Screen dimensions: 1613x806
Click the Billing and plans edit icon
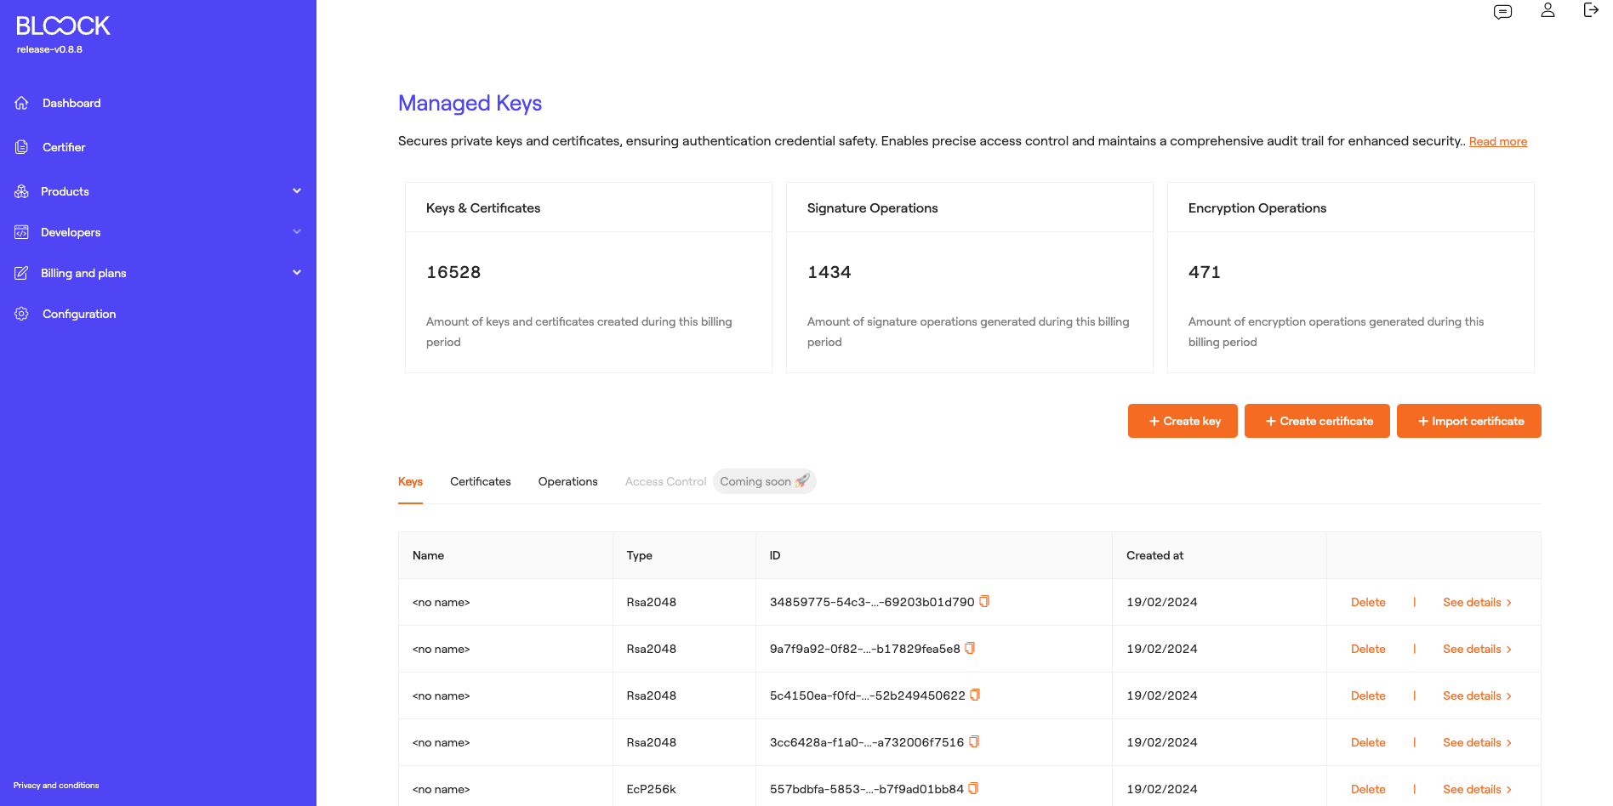(x=22, y=273)
